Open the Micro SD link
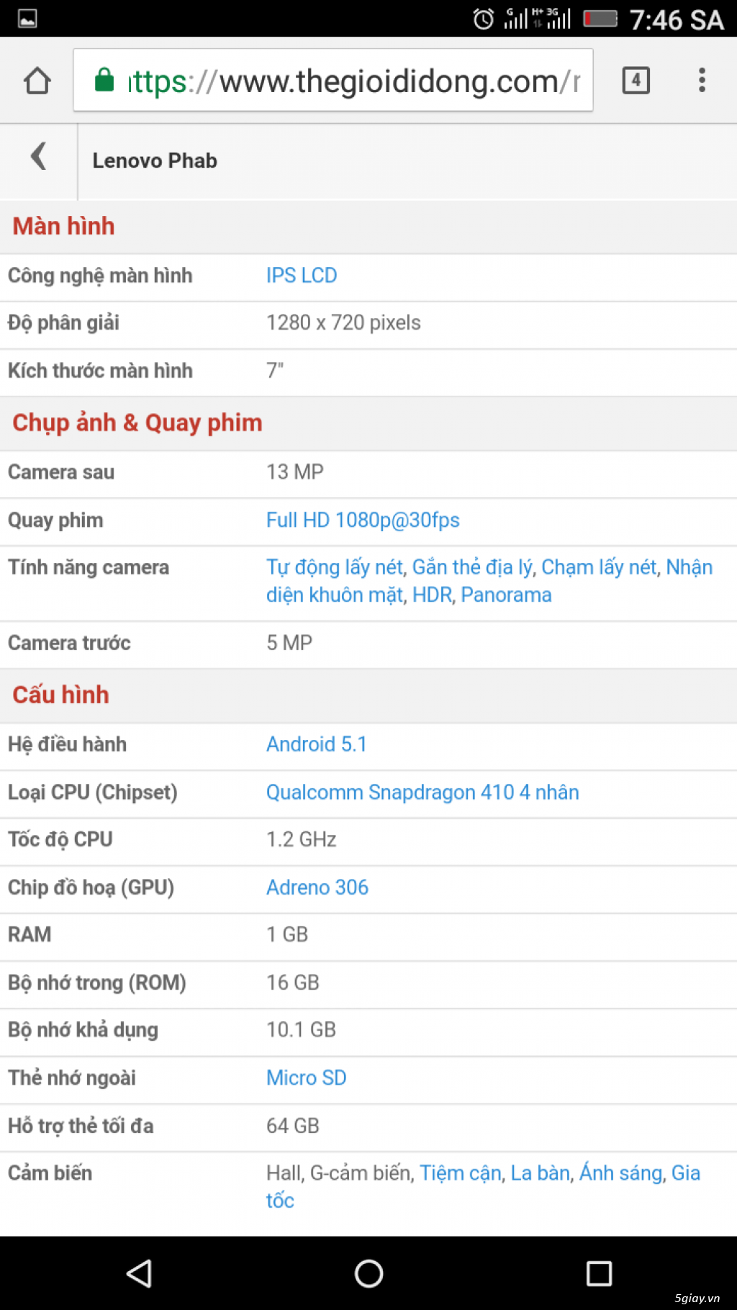The image size is (737, 1310). point(307,1078)
